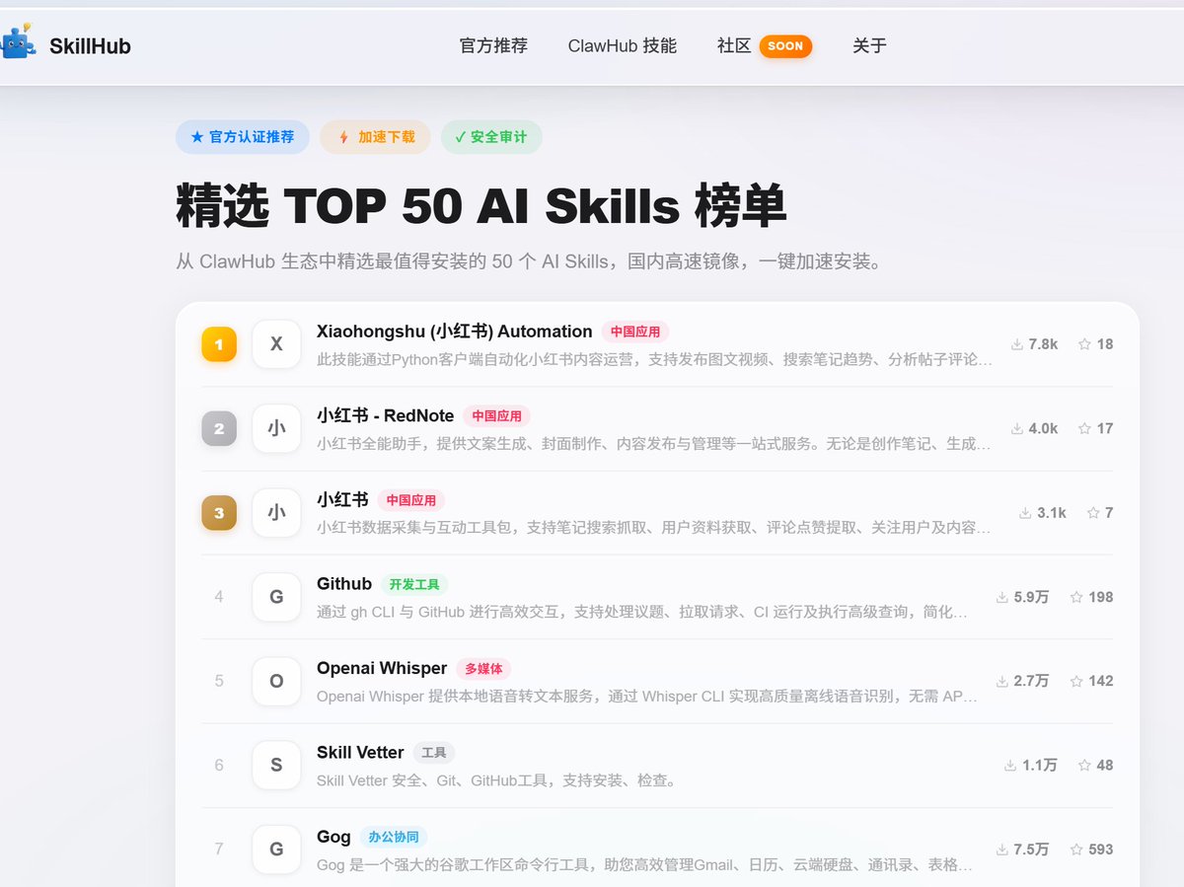The height and width of the screenshot is (887, 1184).
Task: Click the 小 avatar icon for RedNote
Action: pyautogui.click(x=275, y=428)
